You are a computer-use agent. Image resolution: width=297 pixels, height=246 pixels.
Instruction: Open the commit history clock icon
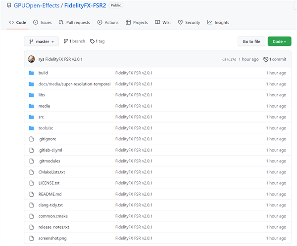tap(266, 59)
